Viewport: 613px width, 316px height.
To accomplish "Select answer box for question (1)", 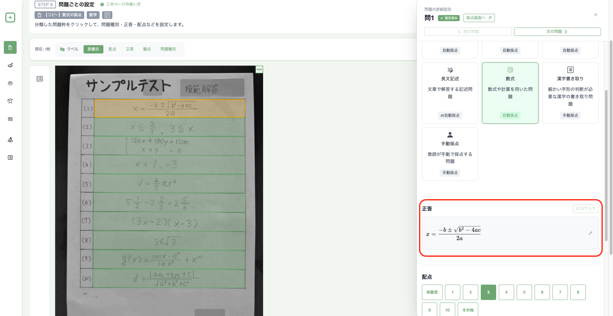I will 170,109.
